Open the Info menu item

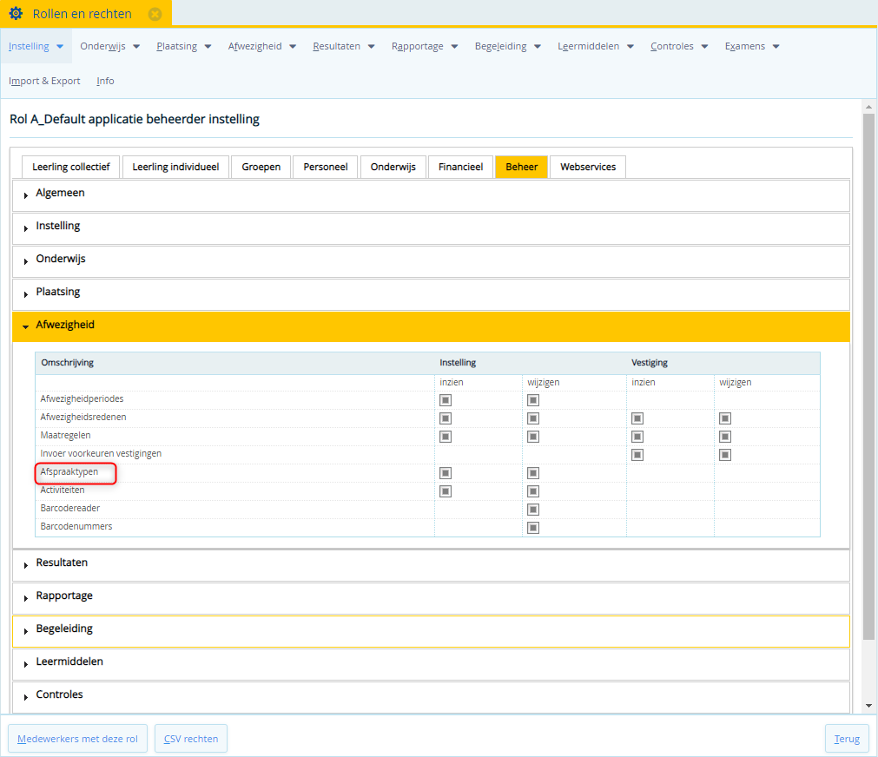tap(105, 81)
